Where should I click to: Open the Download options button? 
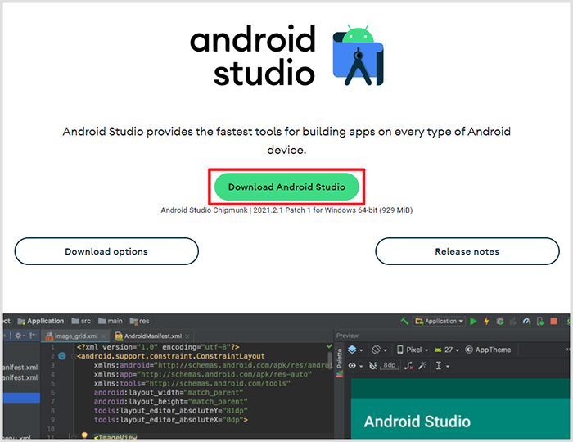(106, 251)
